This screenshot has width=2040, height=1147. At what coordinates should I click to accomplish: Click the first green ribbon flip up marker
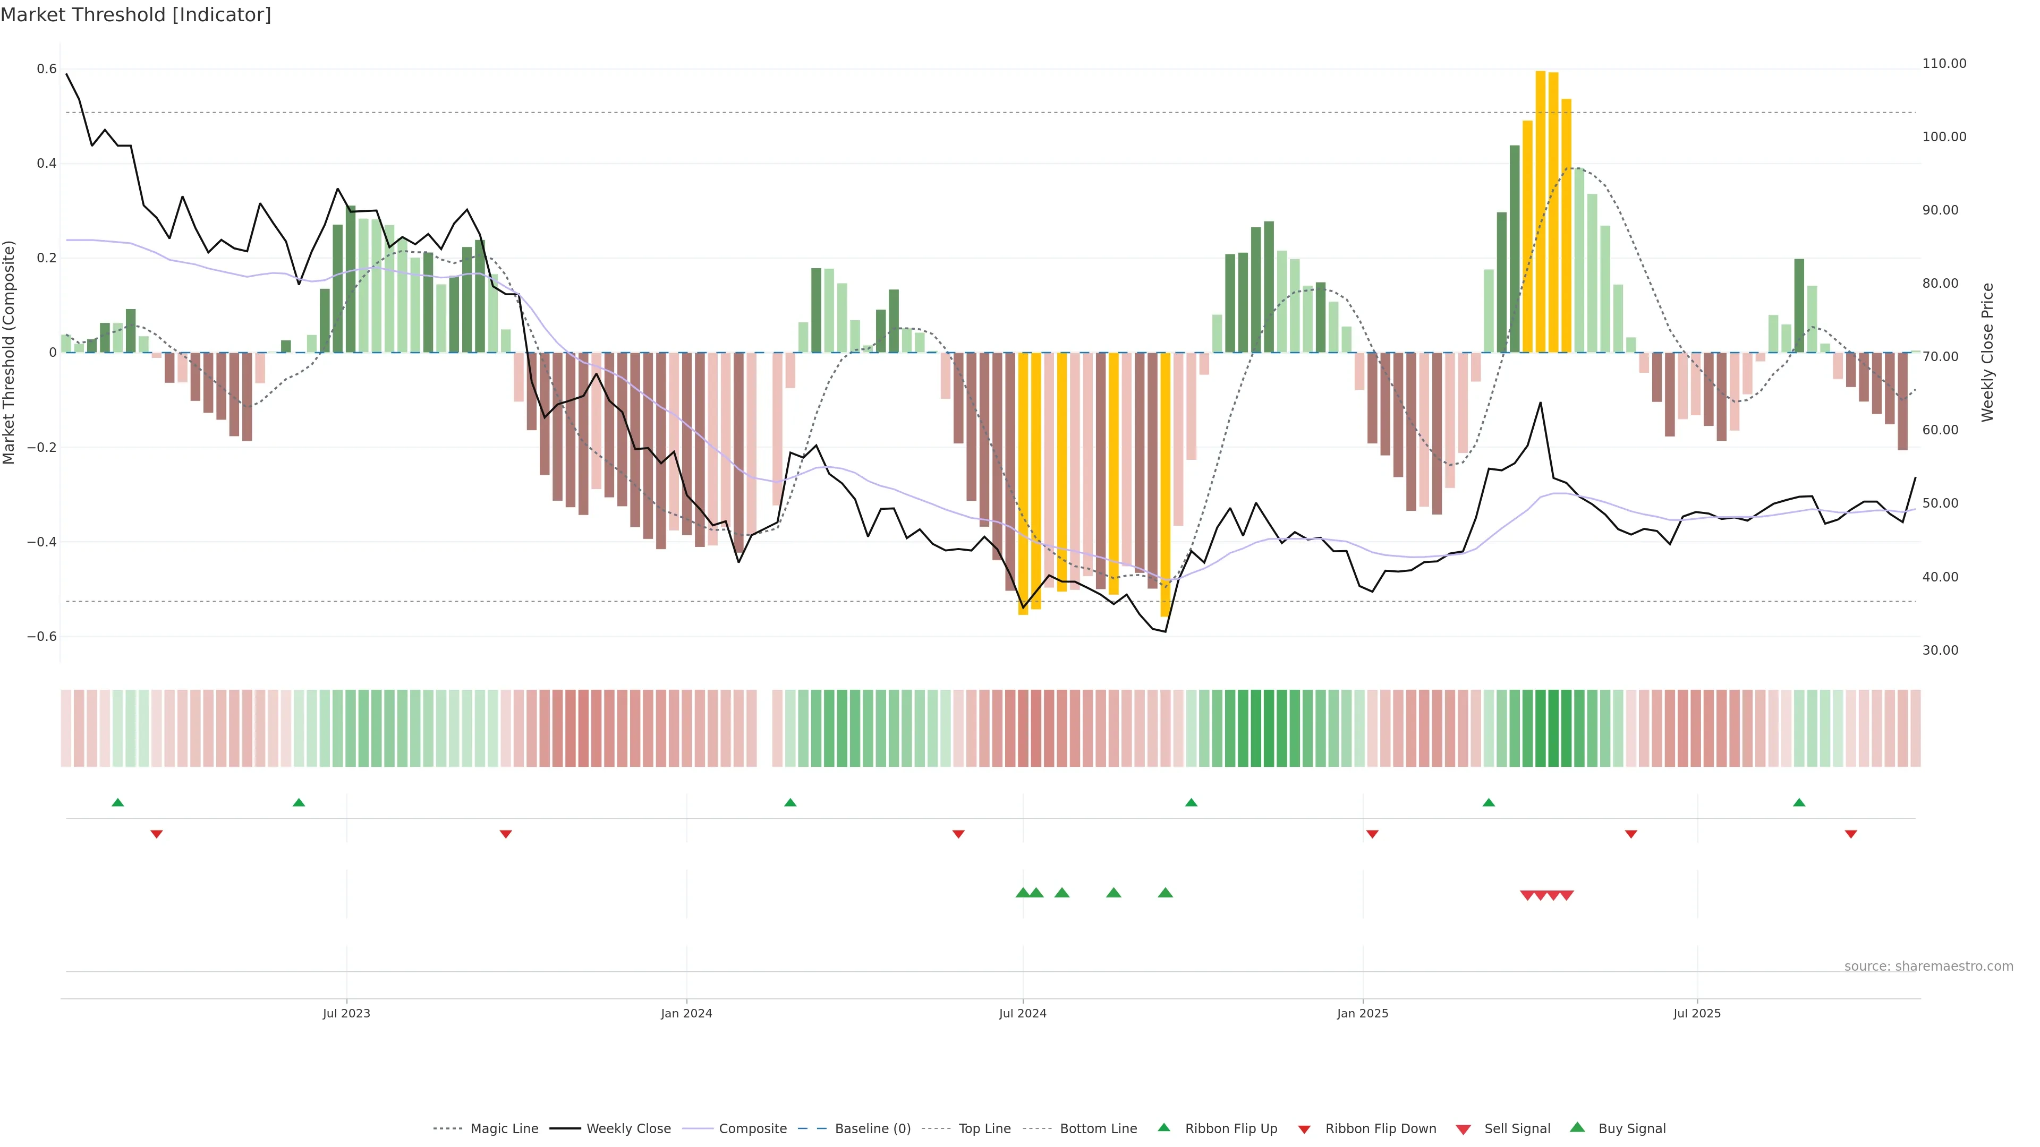[118, 803]
